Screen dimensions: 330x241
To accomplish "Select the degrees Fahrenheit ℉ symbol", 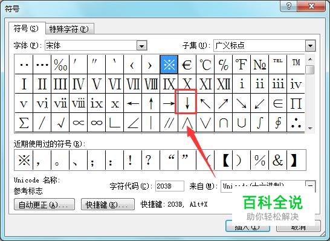I will pos(241,65).
